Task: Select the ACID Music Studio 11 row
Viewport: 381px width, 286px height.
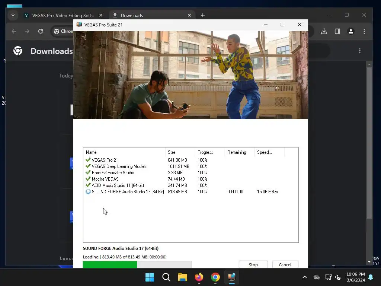Action: pos(191,185)
